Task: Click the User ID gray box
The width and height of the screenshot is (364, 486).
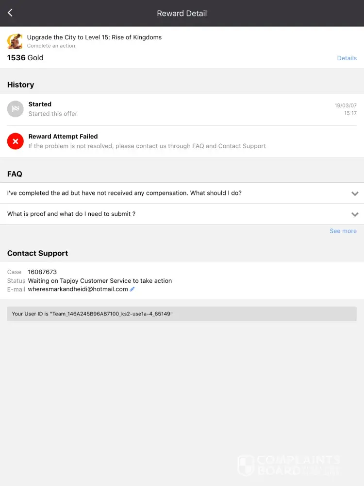Action: 182,314
